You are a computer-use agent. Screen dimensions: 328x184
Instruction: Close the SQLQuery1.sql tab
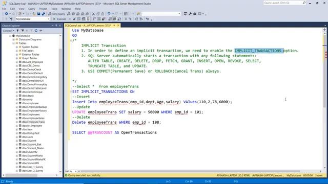click(x=118, y=26)
